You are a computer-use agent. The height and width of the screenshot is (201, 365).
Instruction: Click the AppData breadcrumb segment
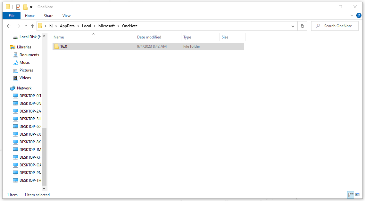click(x=67, y=26)
